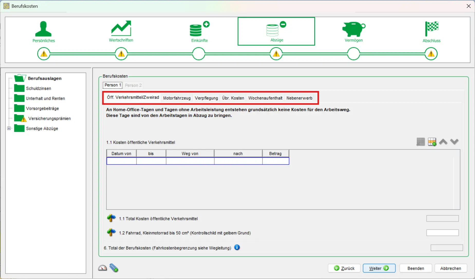Click the add table row icon
475x279 pixels.
432,142
